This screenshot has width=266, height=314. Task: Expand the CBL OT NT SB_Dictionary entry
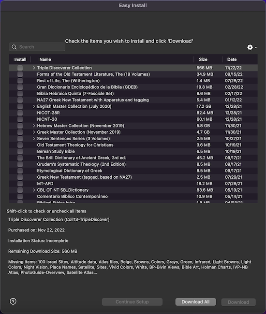click(34, 190)
